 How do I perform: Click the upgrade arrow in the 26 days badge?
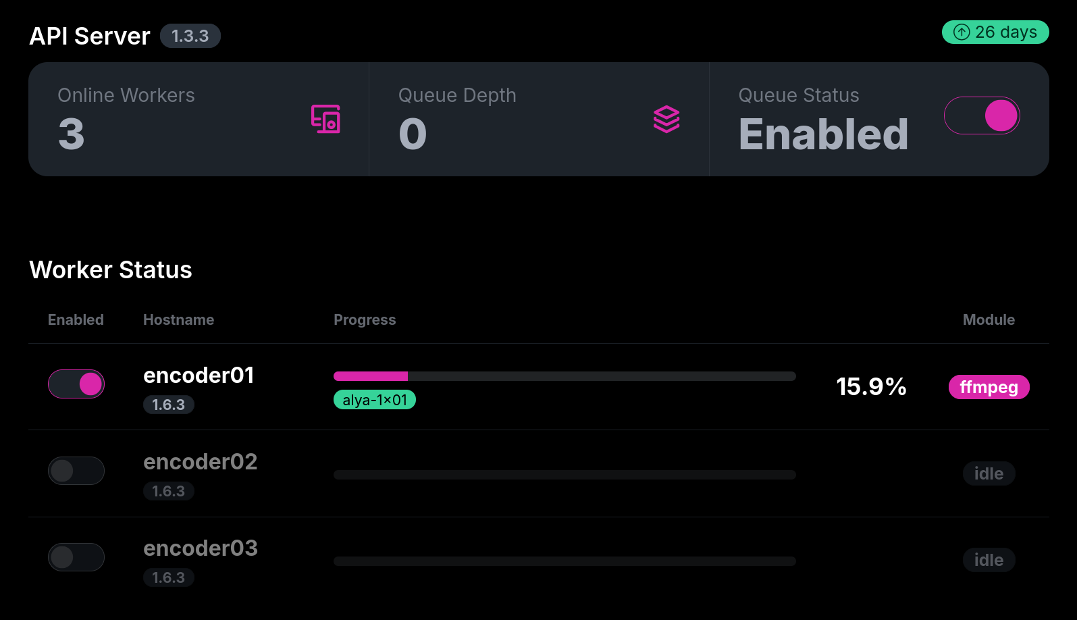coord(962,32)
